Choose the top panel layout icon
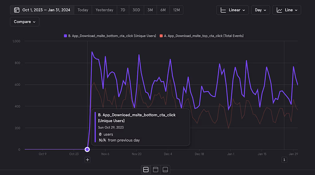Image resolution: width=315 pixels, height=175 pixels. (155, 169)
